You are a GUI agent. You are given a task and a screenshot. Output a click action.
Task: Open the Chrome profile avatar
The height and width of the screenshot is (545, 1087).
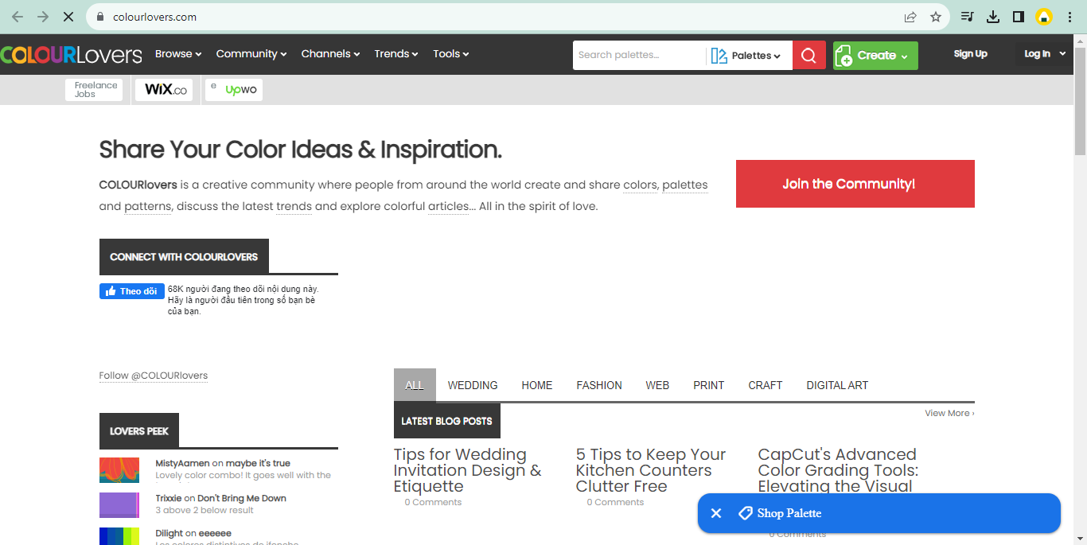point(1044,17)
